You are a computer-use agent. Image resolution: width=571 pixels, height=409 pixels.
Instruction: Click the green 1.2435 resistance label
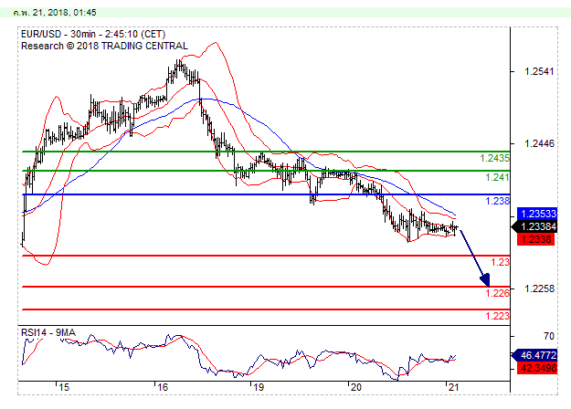[494, 158]
